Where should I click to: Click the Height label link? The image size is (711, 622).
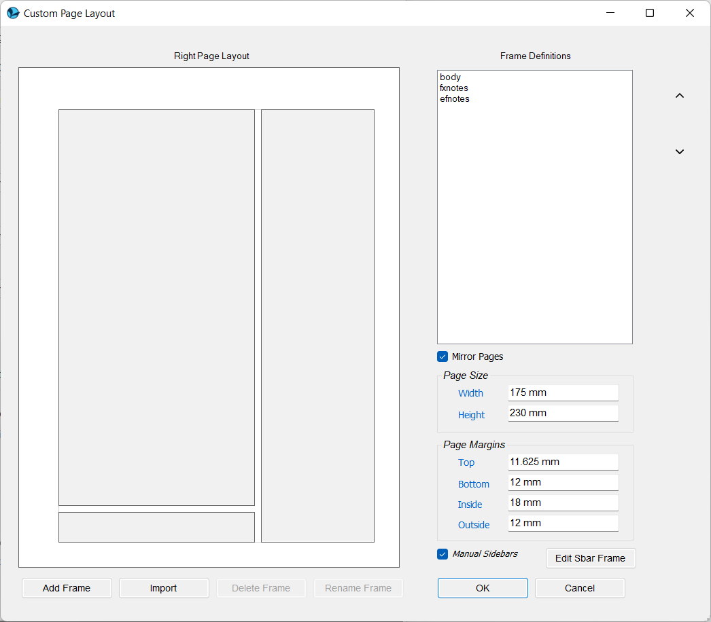tap(471, 415)
